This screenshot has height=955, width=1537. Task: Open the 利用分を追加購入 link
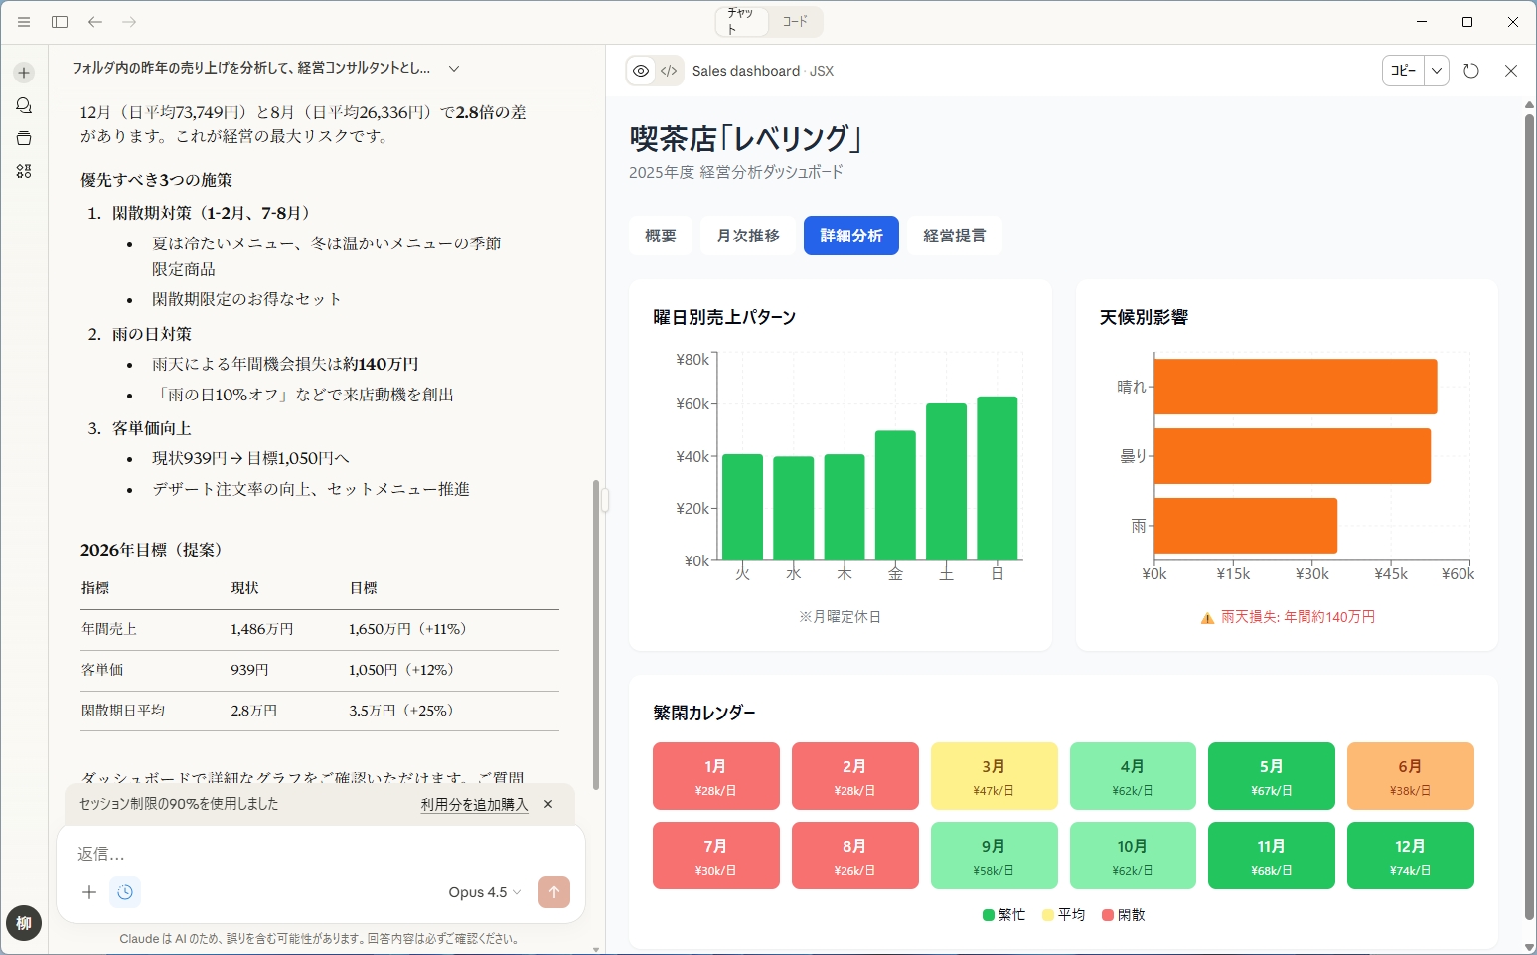pos(473,804)
